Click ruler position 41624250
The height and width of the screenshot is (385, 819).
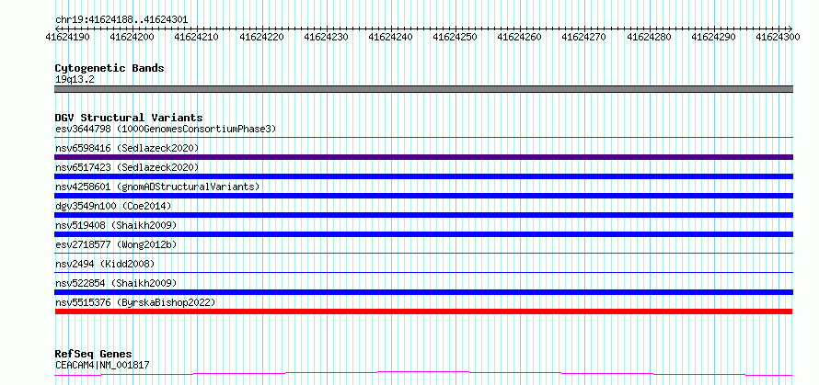coord(455,37)
